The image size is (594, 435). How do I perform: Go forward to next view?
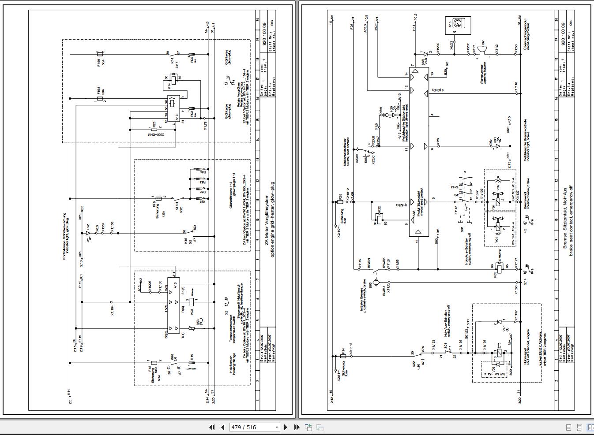coord(320,427)
